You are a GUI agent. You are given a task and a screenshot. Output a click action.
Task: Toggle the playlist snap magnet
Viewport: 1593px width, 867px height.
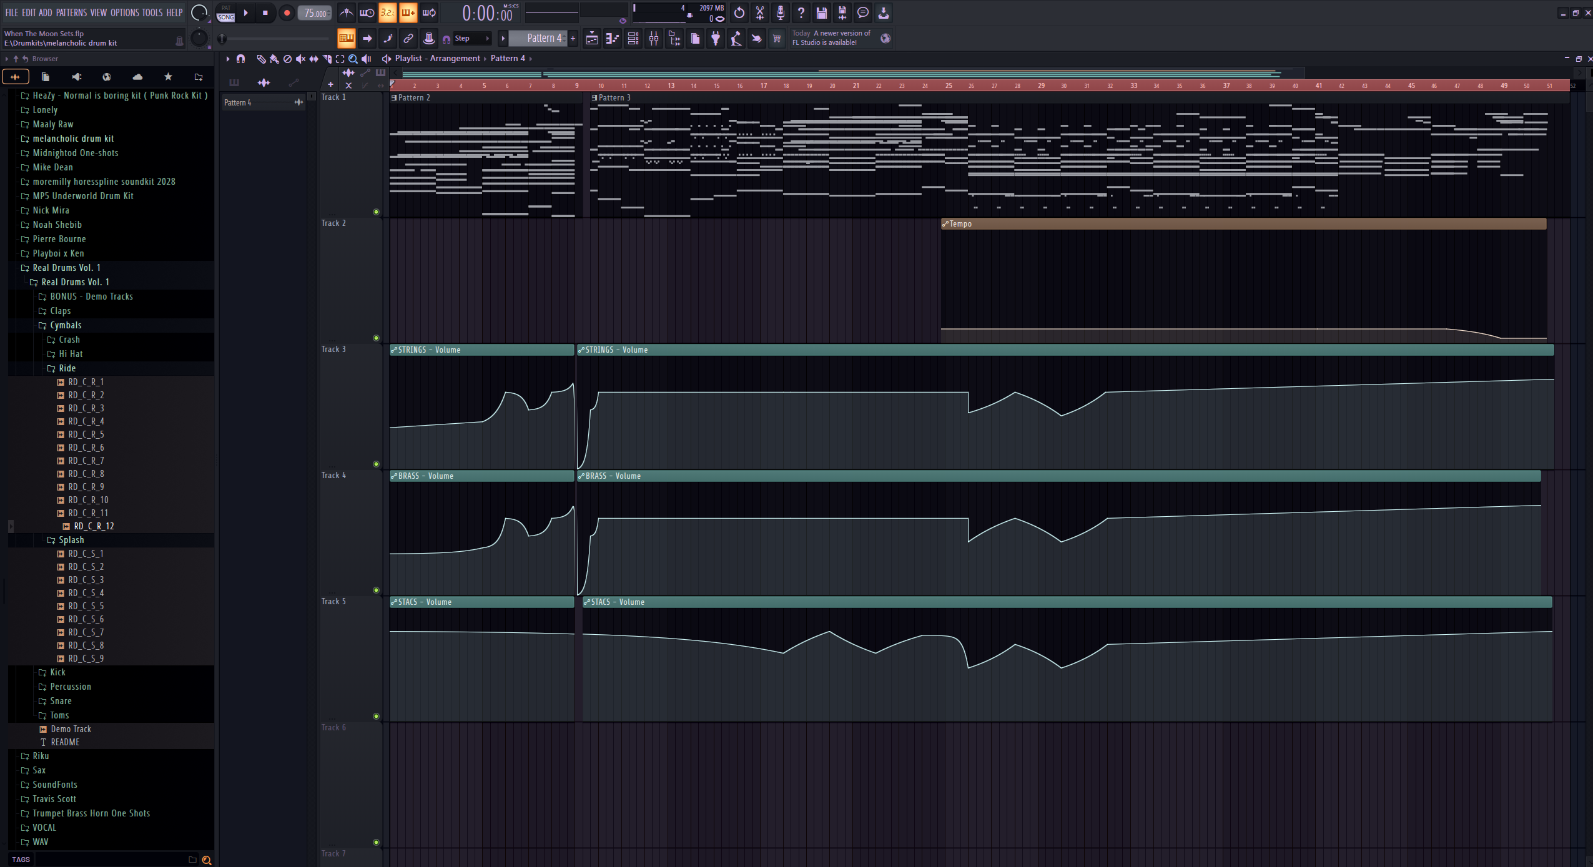[x=240, y=59]
